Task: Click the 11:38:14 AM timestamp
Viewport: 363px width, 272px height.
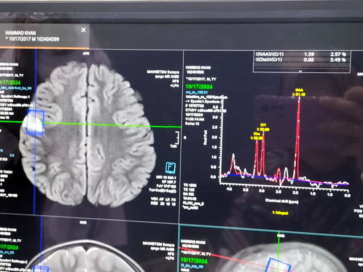Action: (195, 119)
